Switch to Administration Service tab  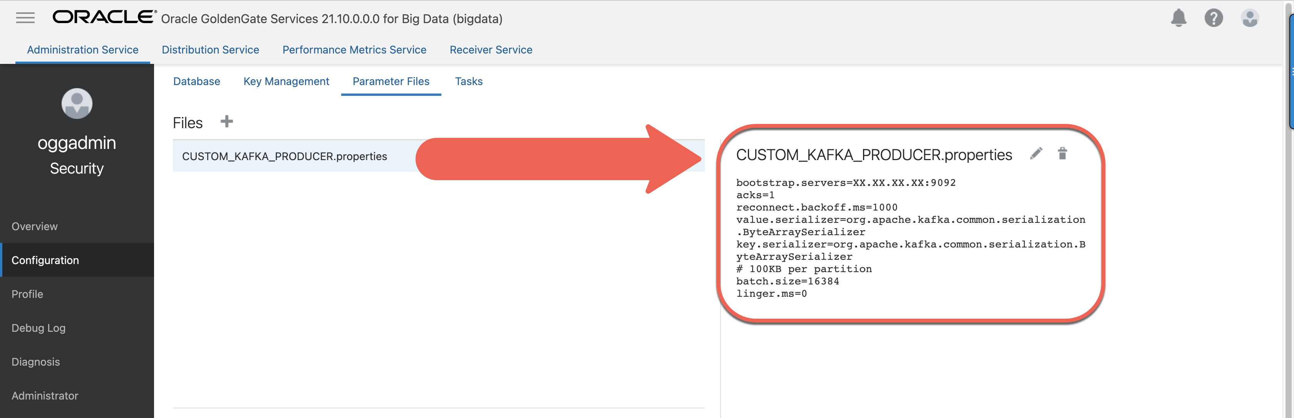coord(82,50)
